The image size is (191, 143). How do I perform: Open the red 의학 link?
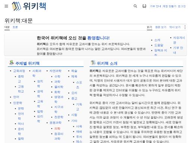57,128
